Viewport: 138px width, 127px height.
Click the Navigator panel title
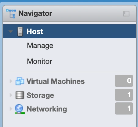coord(35,13)
